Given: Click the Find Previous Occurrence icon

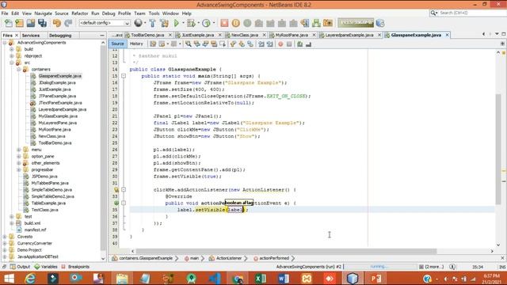Looking at the screenshot, I should click(x=196, y=44).
